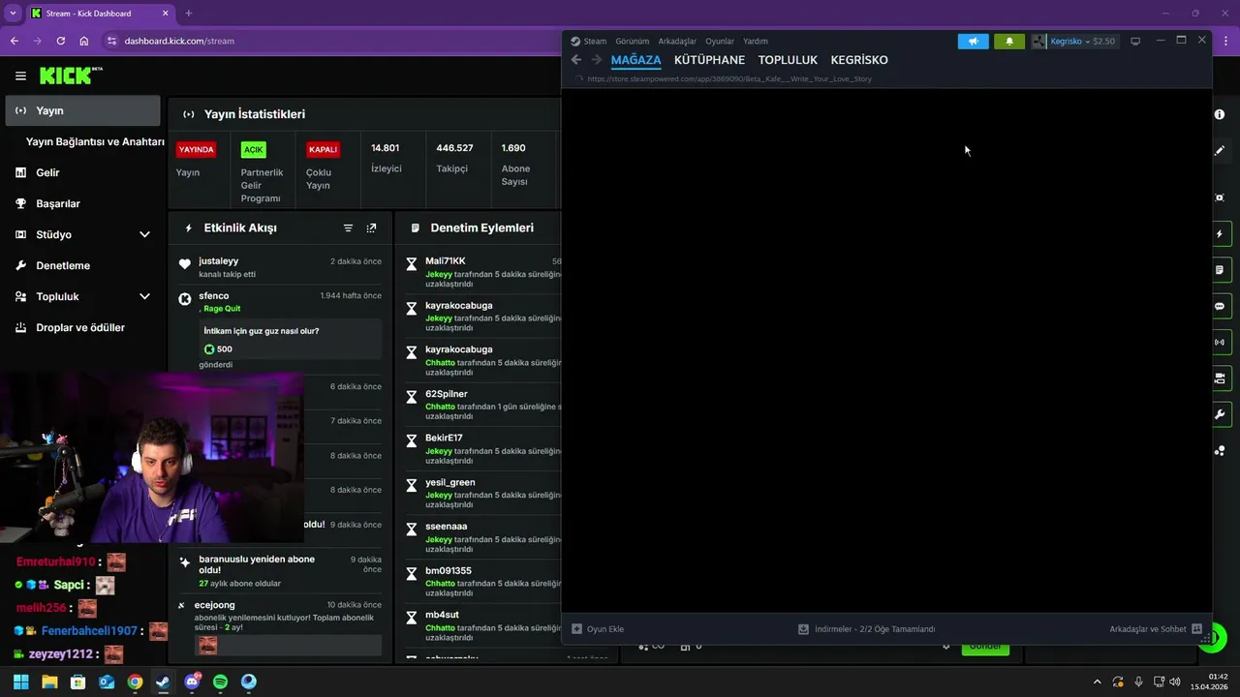Viewport: 1240px width, 697px height.
Task: Switch to TOPLULUK tab in Steam
Action: point(788,60)
